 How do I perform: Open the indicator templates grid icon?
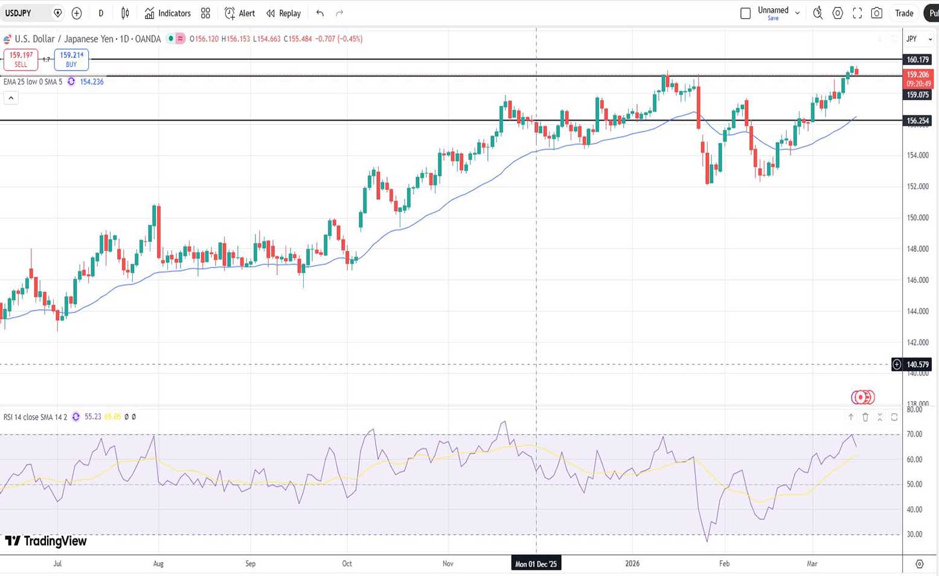(205, 13)
